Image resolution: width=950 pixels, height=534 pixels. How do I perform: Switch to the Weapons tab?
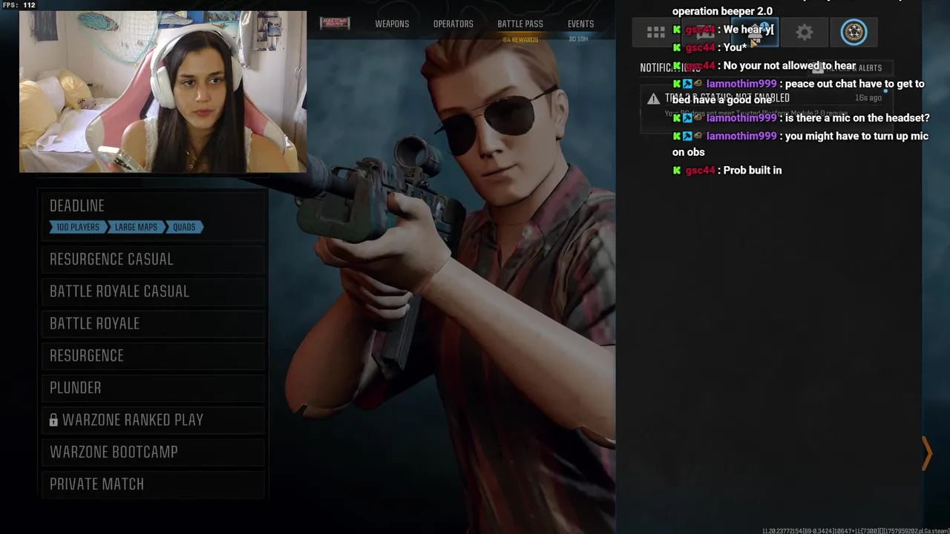coord(392,24)
